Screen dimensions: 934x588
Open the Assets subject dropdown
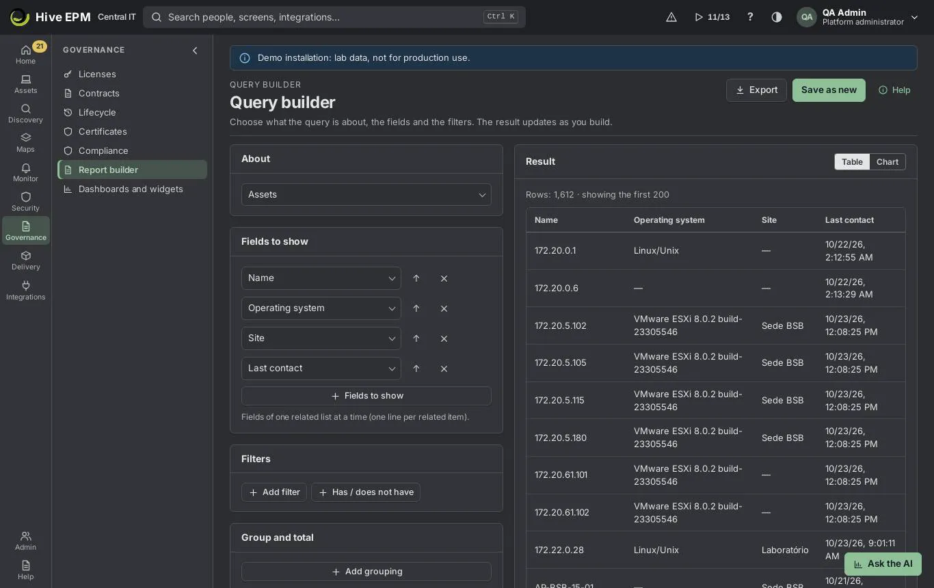tap(366, 194)
